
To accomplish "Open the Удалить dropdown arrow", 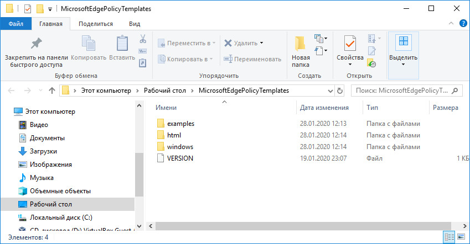I will [262, 43].
